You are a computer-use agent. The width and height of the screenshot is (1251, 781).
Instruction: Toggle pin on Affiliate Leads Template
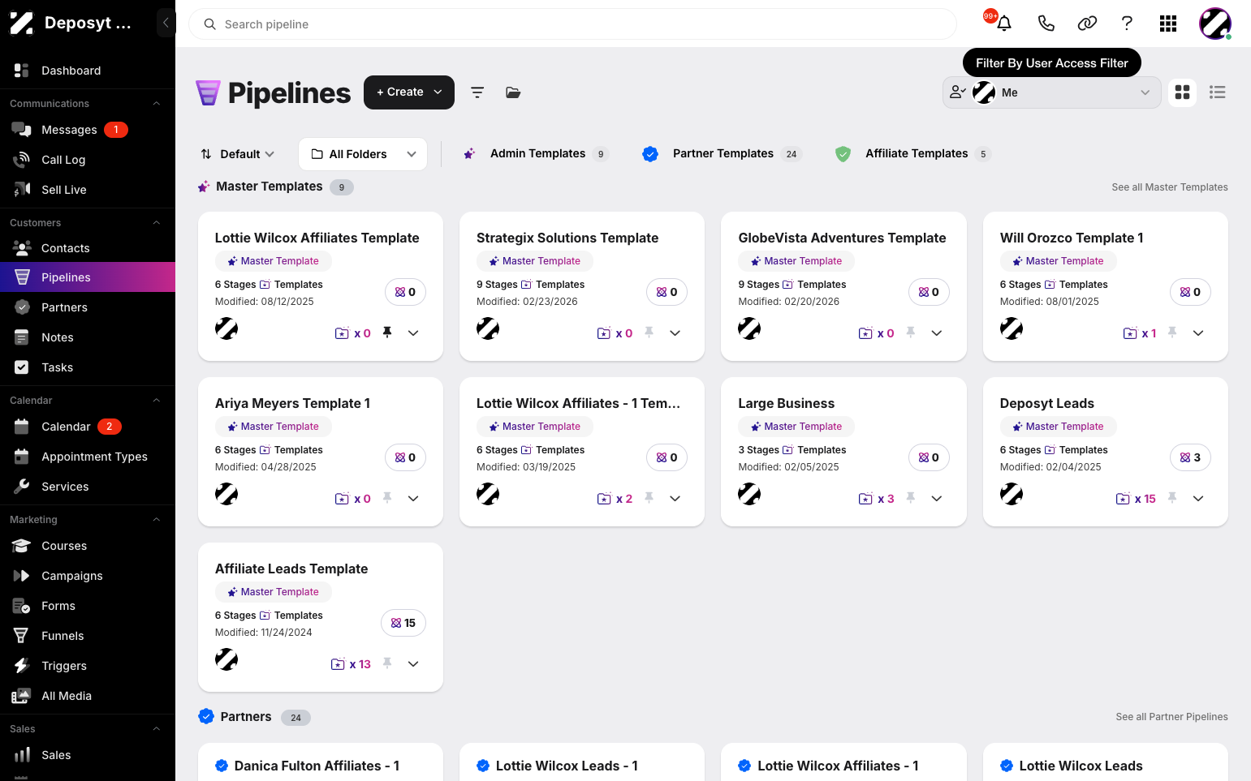[x=387, y=663]
